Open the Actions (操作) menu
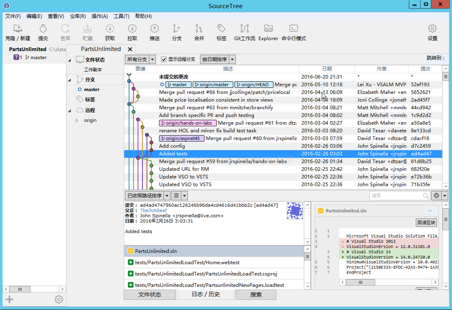Screen dimensions: 452x310 coord(99,16)
